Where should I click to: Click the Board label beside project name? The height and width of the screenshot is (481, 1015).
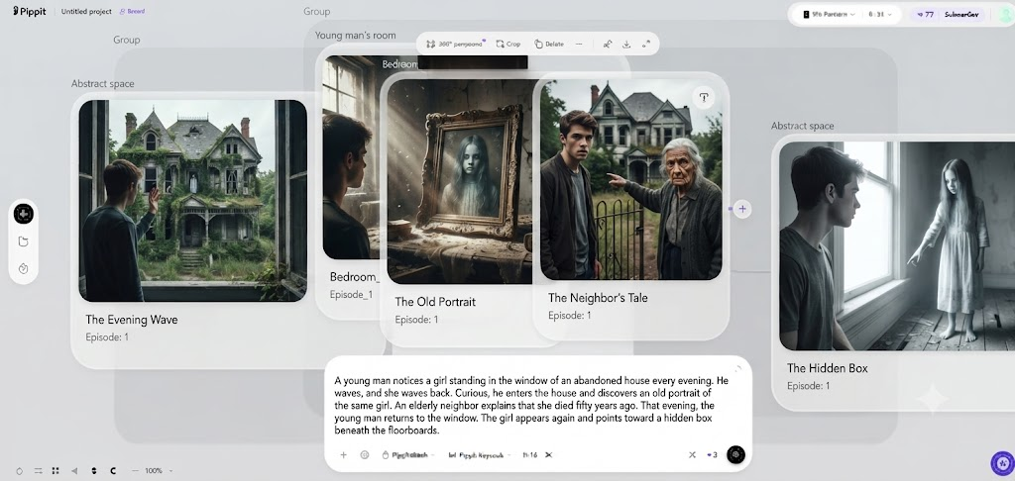[132, 12]
